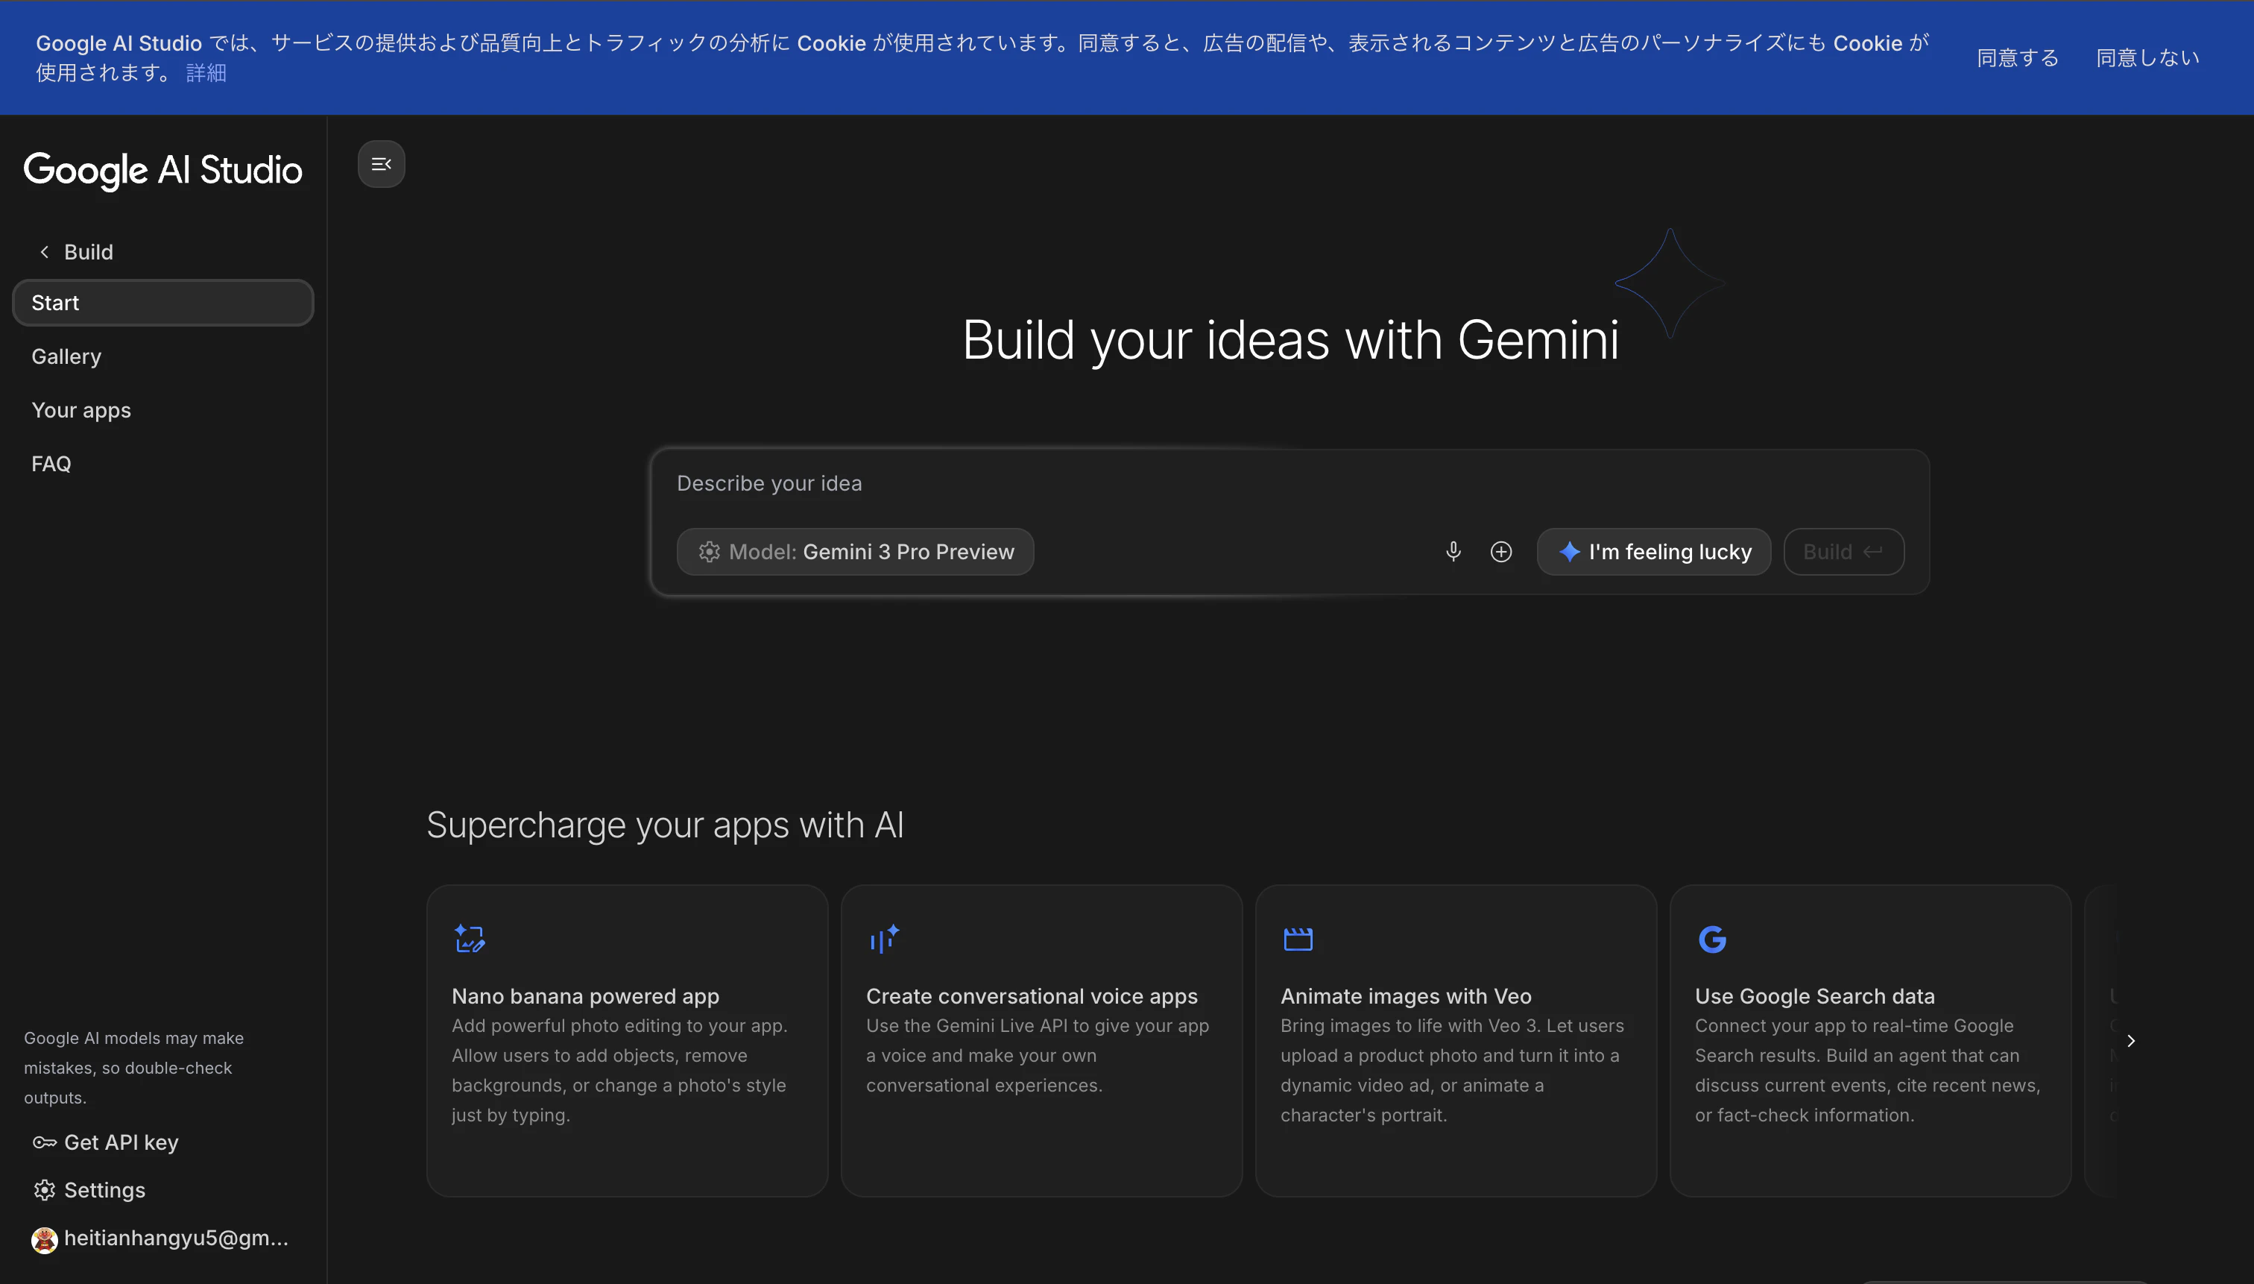
Task: Open the Animate images with Veo card
Action: (1456, 1042)
